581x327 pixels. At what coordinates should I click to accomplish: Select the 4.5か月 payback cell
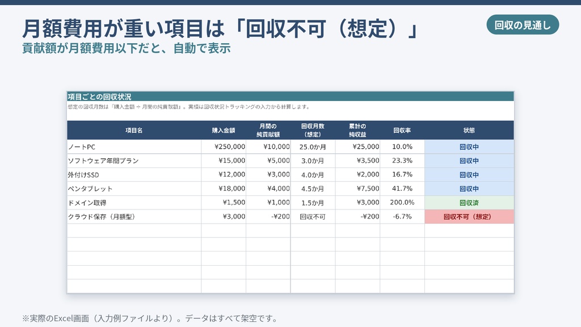[313, 188]
